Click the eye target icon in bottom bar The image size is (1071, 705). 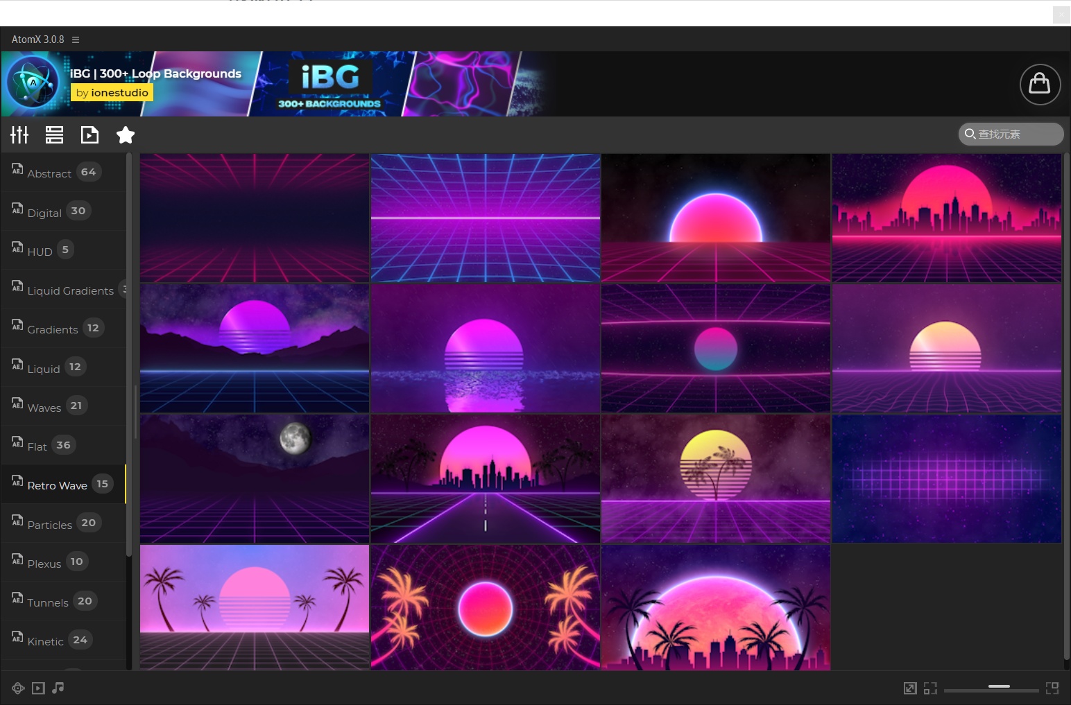[x=18, y=688]
